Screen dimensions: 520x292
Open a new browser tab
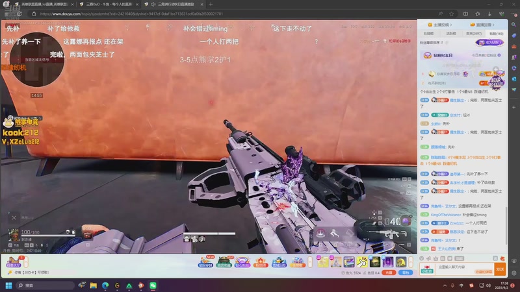pos(211,5)
